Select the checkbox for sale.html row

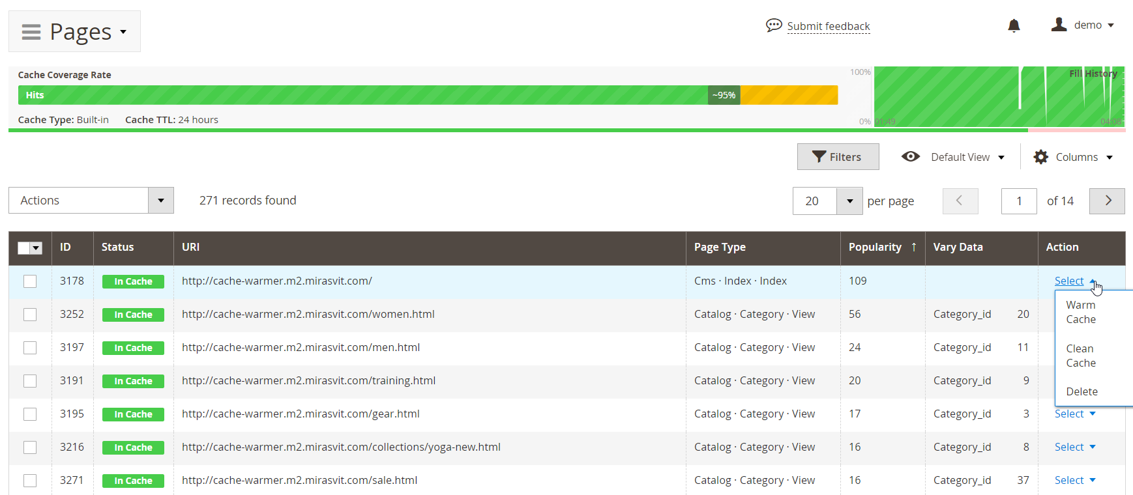click(x=30, y=481)
